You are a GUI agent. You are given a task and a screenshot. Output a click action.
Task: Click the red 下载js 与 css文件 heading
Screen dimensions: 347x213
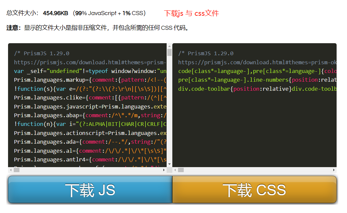(x=191, y=13)
